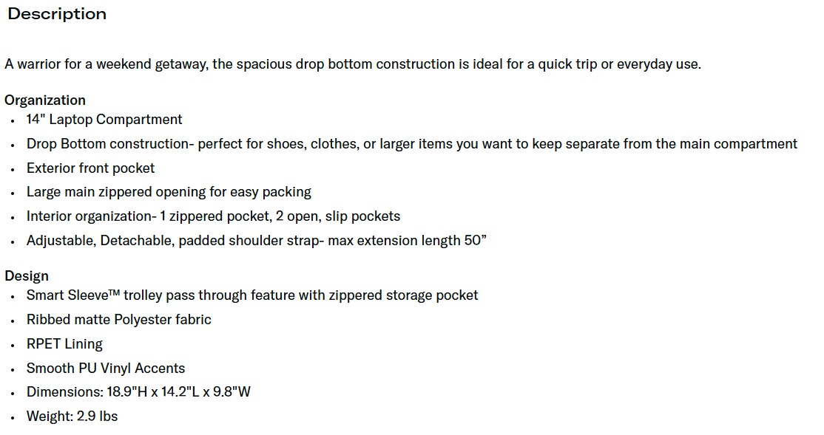Screen dimensions: 824x435
Task: Click the Large main zippered opening line
Action: click(x=169, y=193)
